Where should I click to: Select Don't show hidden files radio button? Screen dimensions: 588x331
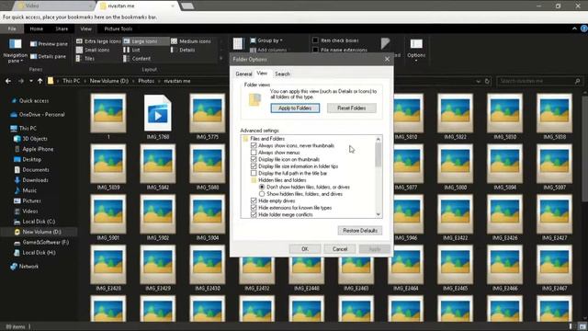point(262,187)
